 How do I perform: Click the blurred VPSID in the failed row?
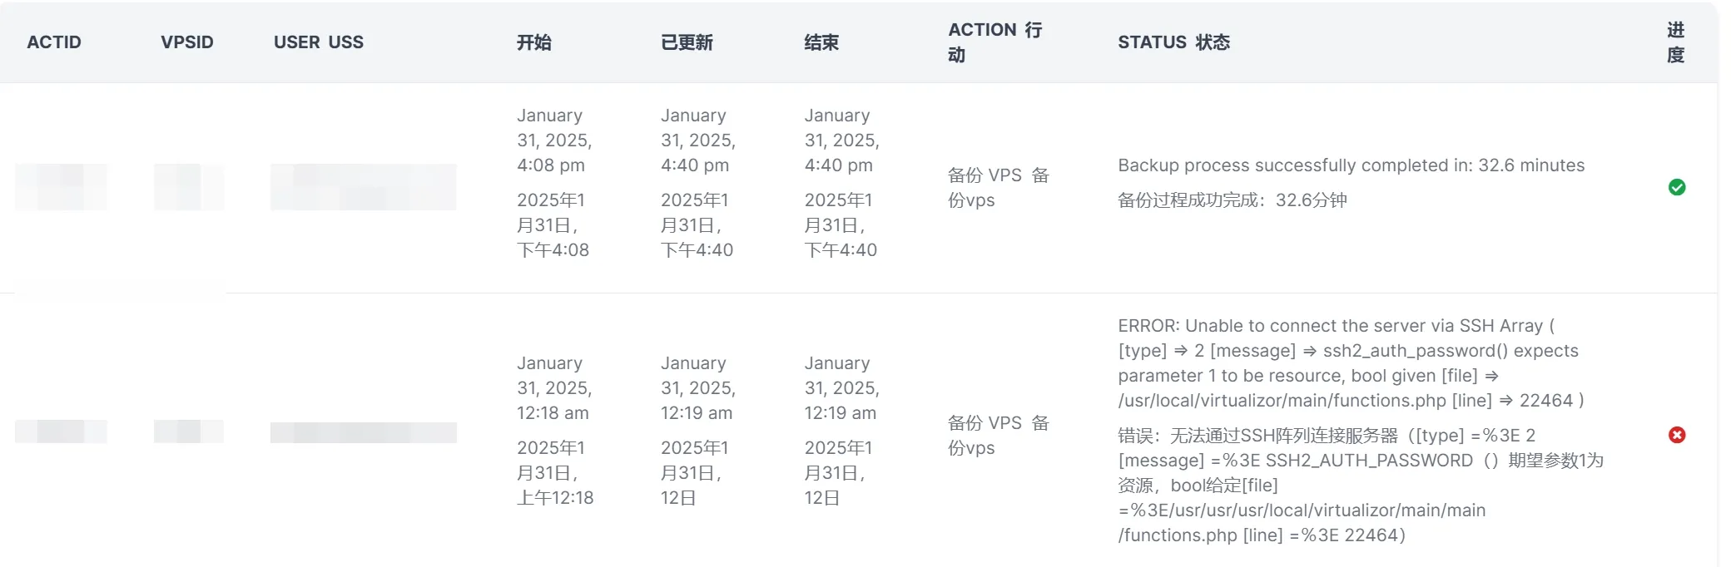189,431
